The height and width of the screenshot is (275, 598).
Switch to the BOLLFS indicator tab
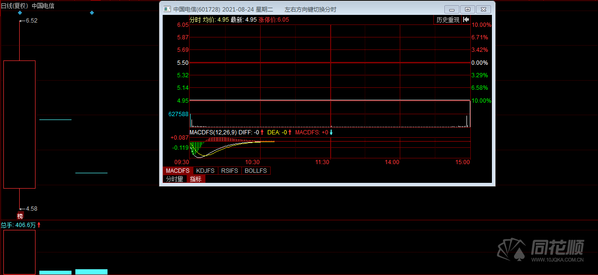256,171
